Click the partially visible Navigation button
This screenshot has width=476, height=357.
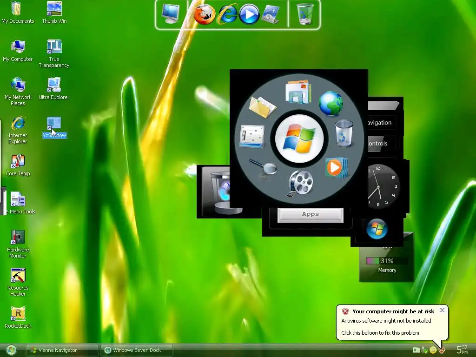[x=382, y=123]
